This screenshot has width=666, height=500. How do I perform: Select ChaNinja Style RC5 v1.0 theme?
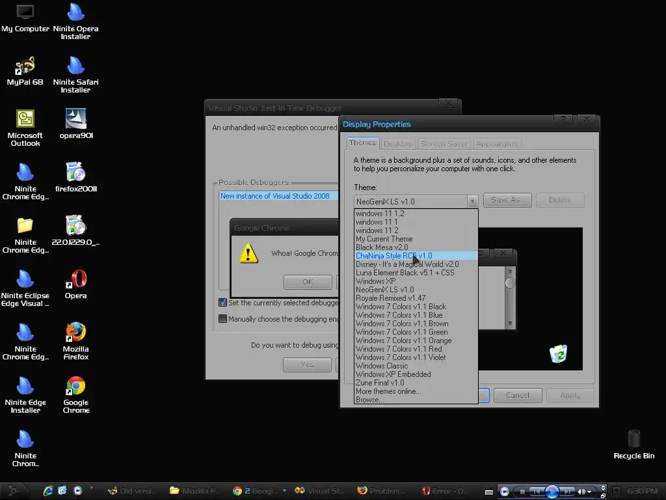tap(416, 256)
